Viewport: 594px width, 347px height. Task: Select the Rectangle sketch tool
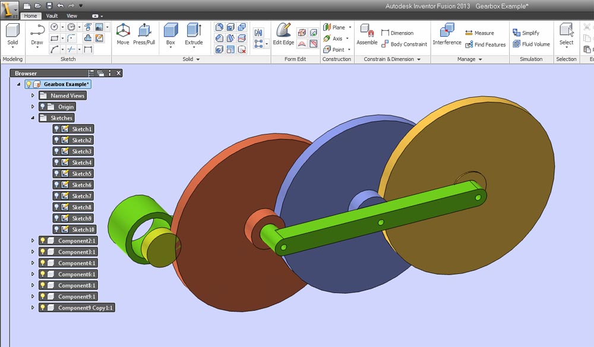click(54, 38)
